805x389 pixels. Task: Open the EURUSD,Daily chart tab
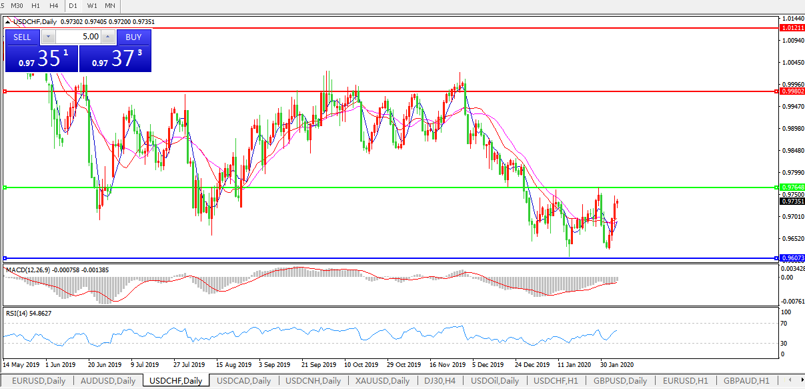click(x=37, y=381)
